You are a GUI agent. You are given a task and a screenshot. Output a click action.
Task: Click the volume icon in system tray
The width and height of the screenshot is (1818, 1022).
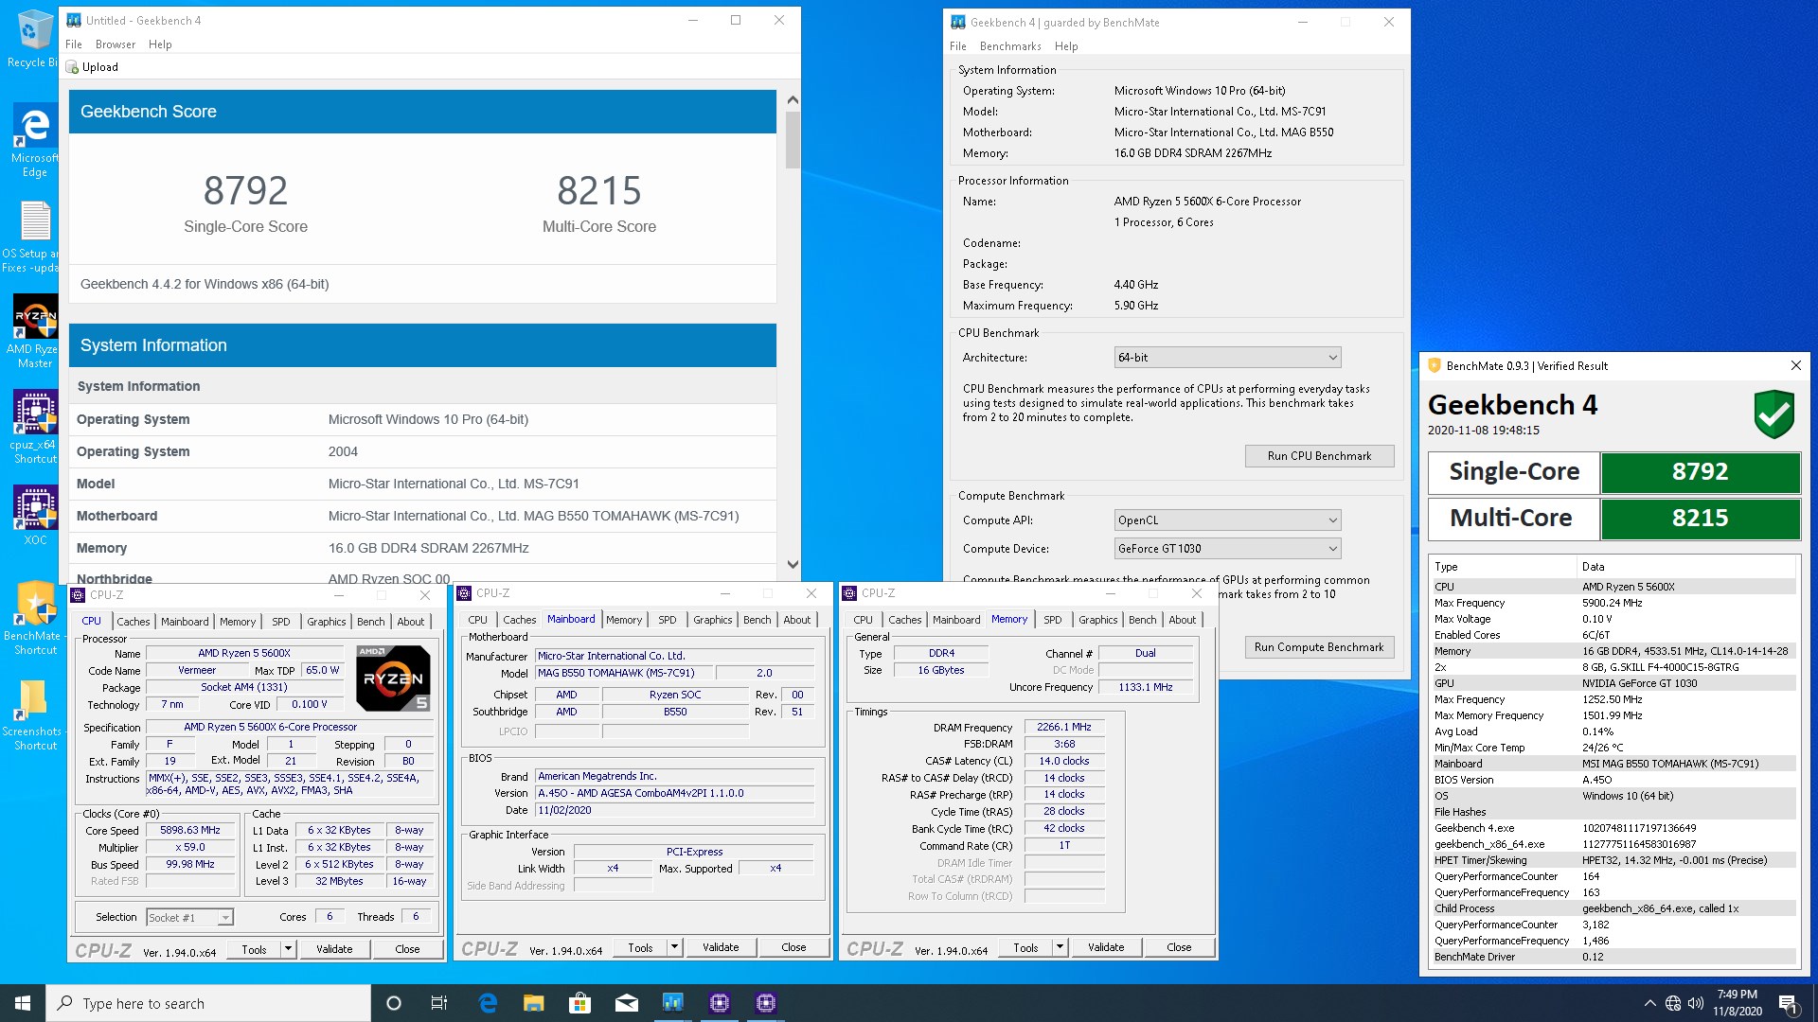[x=1696, y=1003]
